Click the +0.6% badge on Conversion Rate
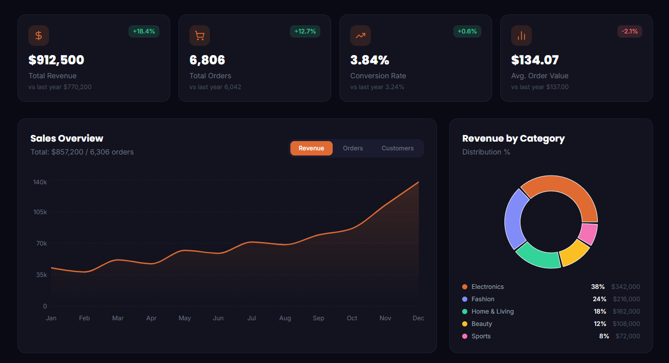669x363 pixels. tap(467, 31)
